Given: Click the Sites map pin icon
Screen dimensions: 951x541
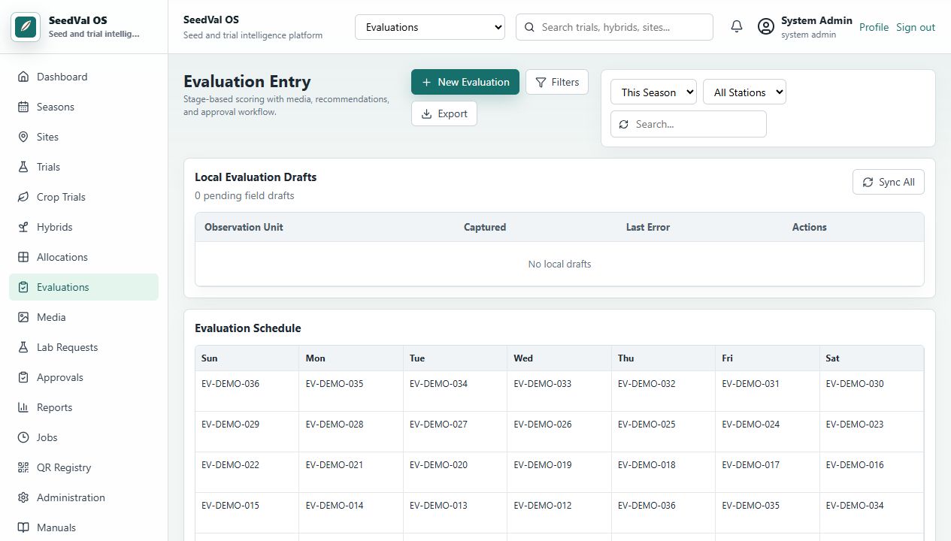Looking at the screenshot, I should [23, 137].
